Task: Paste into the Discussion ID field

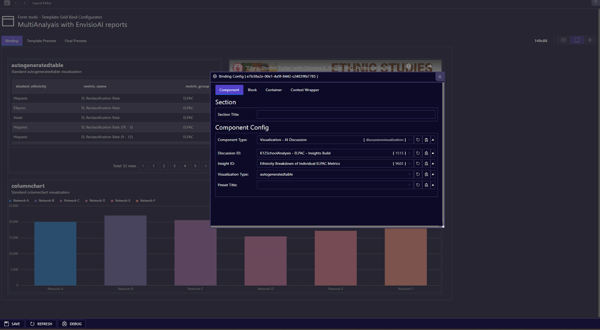Action: [x=426, y=153]
